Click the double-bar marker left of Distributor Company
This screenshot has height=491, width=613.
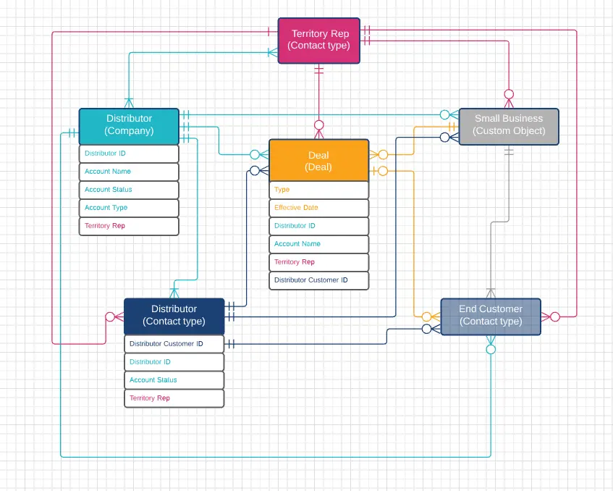click(72, 132)
